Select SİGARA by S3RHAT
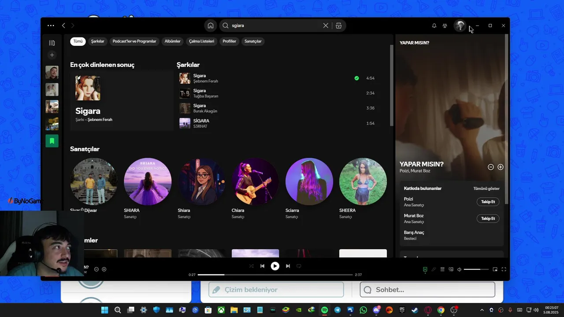This screenshot has width=564, height=317. (x=277, y=123)
